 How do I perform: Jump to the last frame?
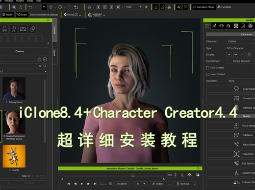point(95,184)
